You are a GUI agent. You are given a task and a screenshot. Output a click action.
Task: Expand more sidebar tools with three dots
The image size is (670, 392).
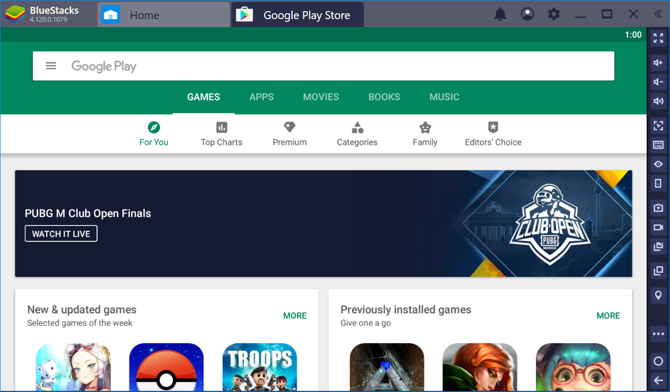point(658,334)
